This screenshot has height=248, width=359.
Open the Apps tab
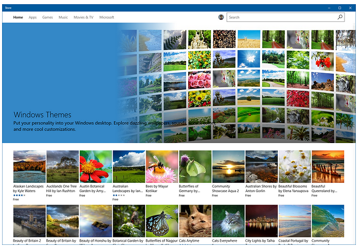pyautogui.click(x=32, y=17)
